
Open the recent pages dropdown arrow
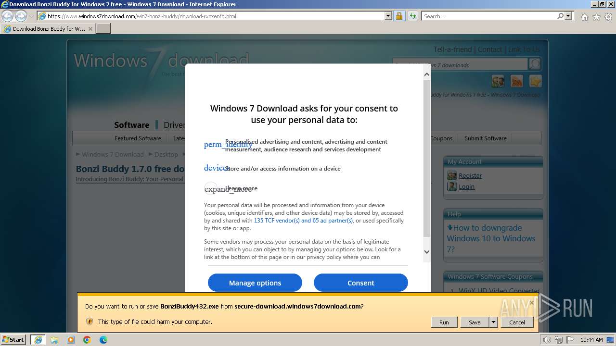[32, 16]
